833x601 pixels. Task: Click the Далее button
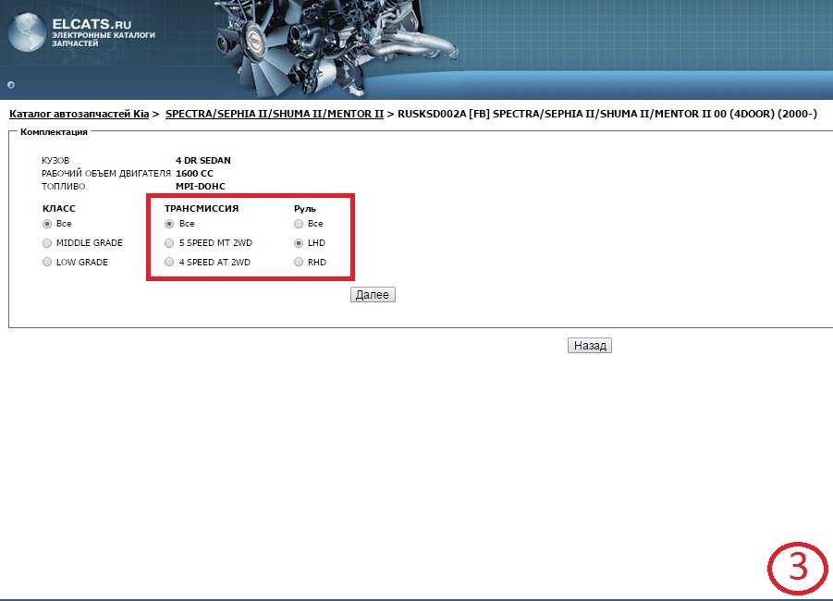[373, 294]
